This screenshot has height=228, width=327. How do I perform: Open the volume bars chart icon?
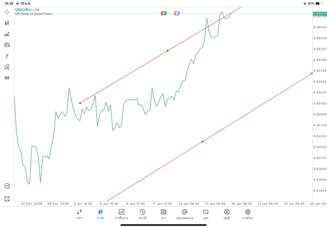[x=7, y=34]
